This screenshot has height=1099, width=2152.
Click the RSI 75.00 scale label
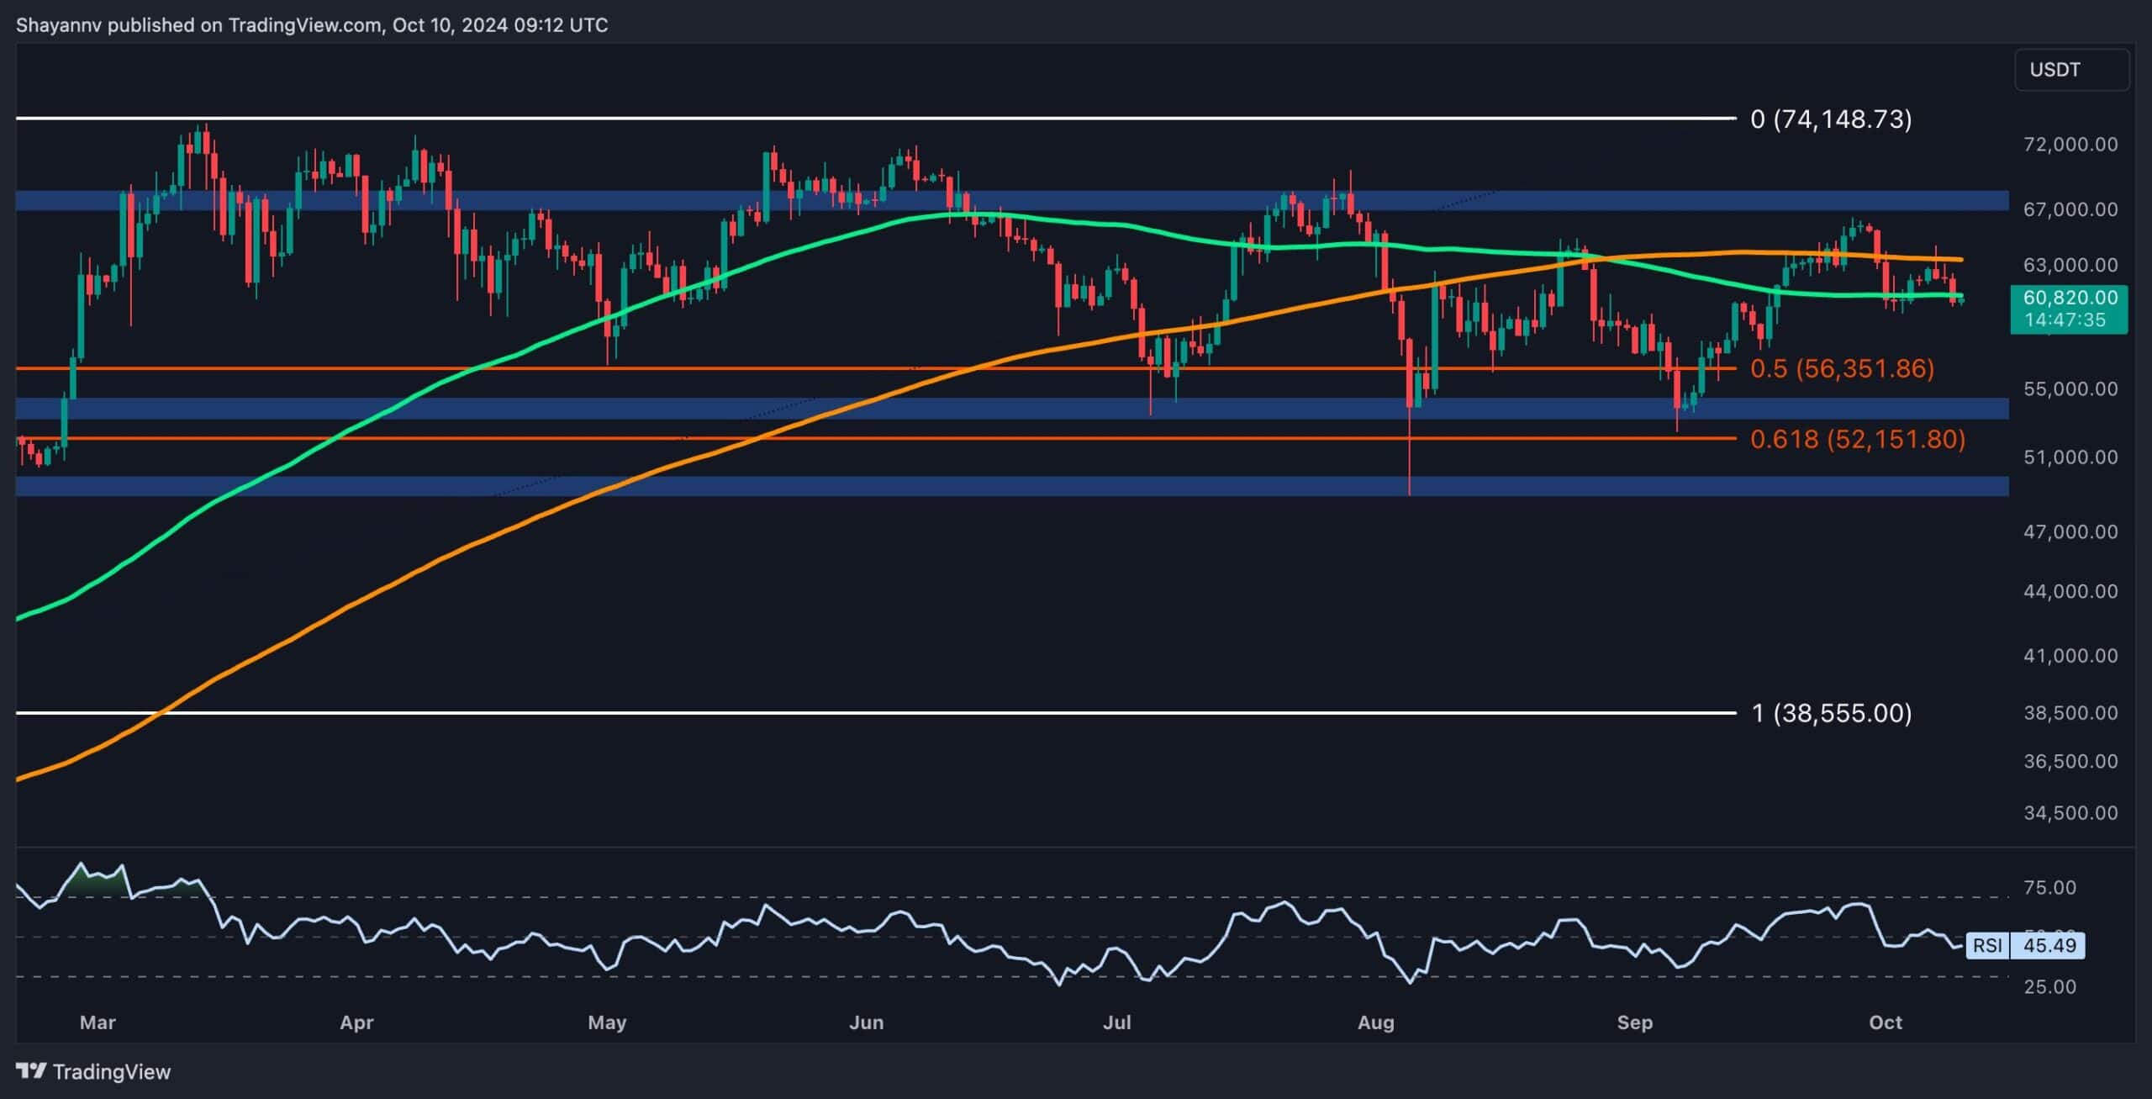coord(2049,888)
